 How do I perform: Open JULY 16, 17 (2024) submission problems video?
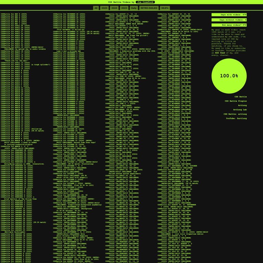tap(130, 50)
